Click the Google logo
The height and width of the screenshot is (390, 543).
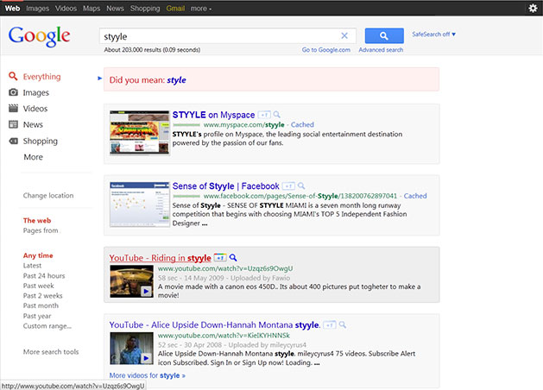point(39,36)
